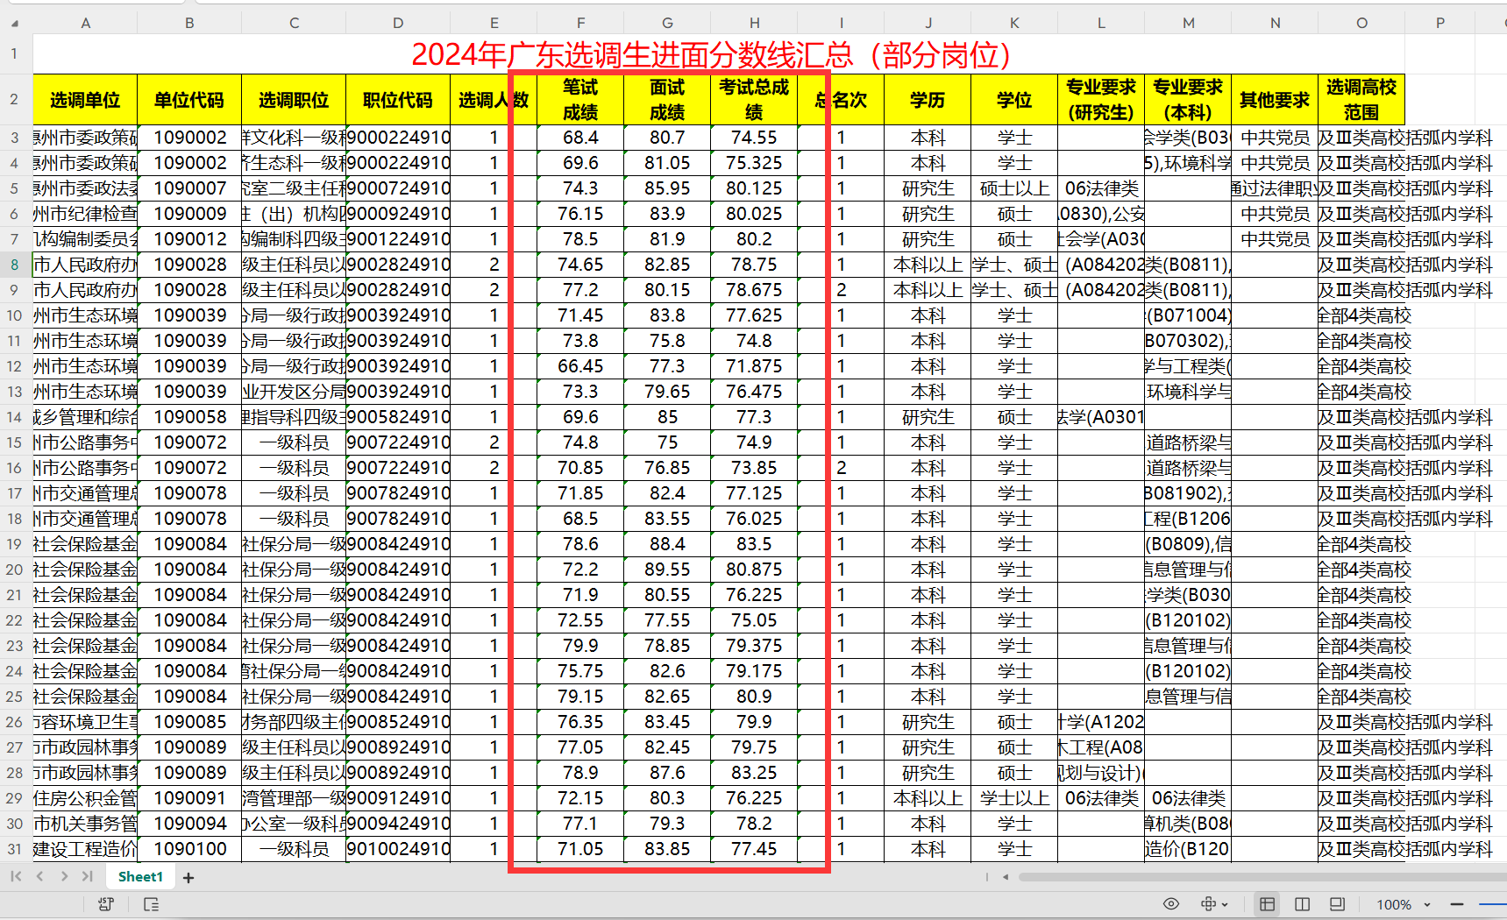
Task: Click the 单位代码 header cell
Action: click(189, 100)
